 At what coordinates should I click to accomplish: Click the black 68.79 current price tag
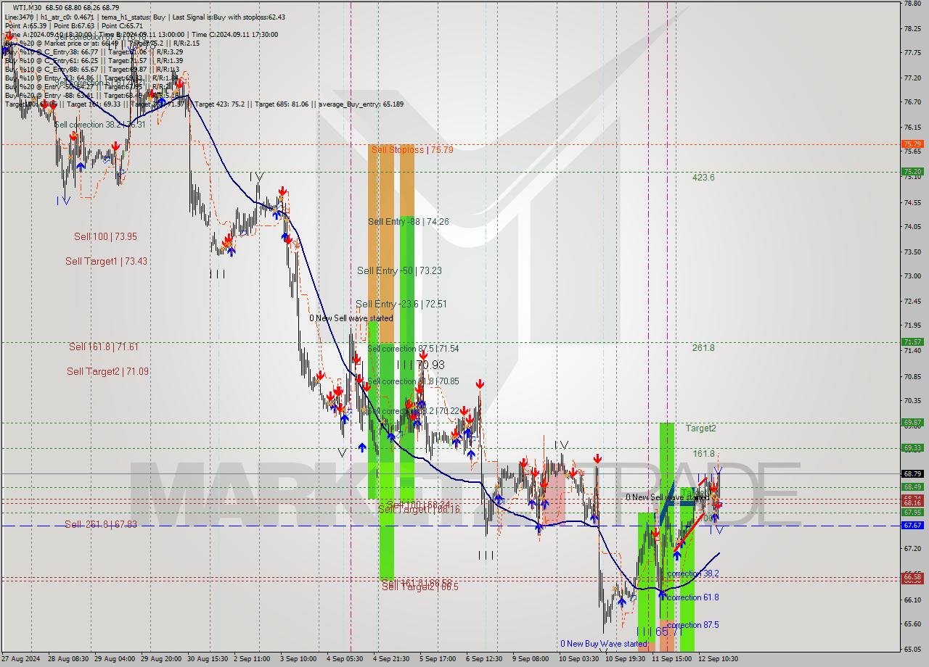point(912,474)
